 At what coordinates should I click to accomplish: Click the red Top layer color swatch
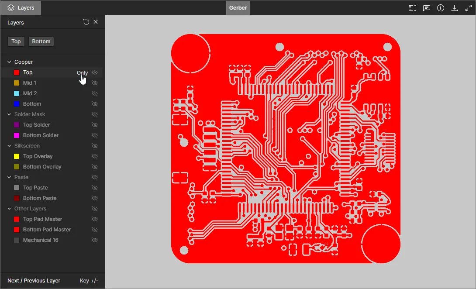(17, 72)
